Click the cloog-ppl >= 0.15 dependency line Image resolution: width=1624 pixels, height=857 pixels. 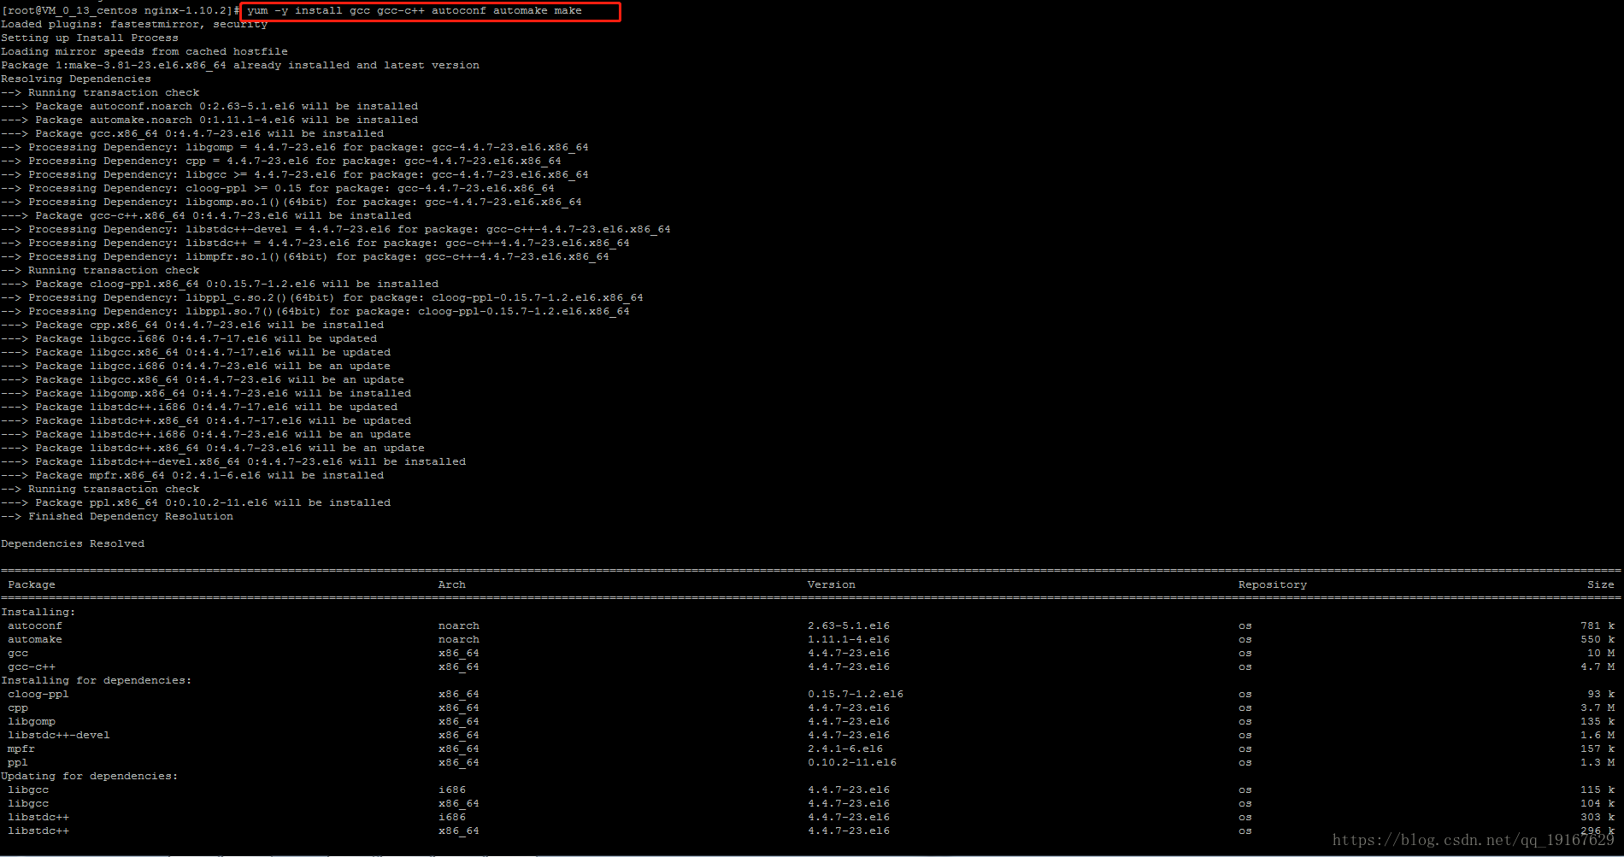click(278, 189)
